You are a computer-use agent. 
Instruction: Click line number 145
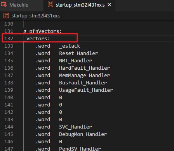pos(9,134)
